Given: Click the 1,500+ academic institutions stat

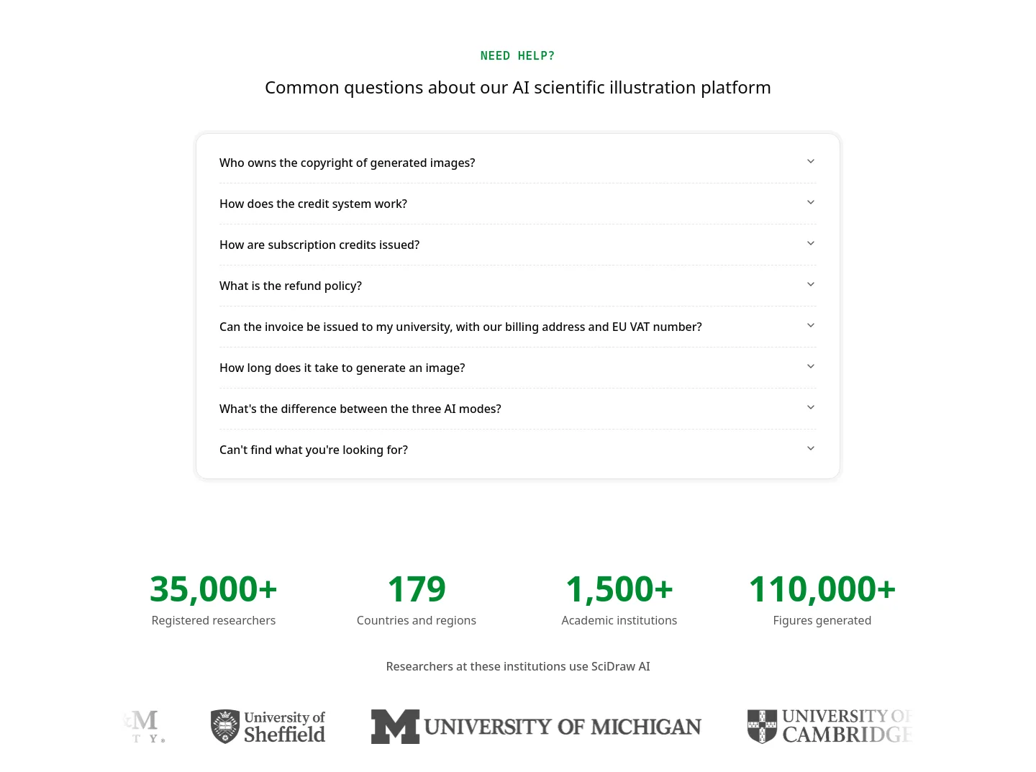Looking at the screenshot, I should pos(619,599).
